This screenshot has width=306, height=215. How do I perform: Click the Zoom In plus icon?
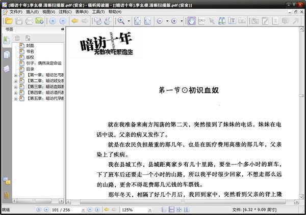(x=174, y=21)
